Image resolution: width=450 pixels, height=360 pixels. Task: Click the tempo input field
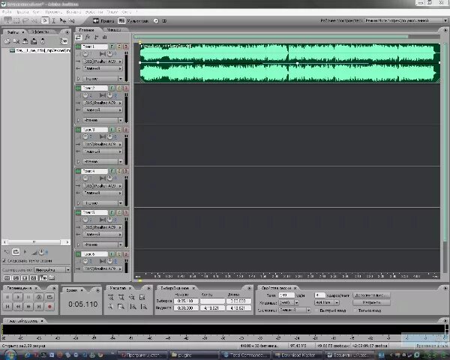[286, 295]
